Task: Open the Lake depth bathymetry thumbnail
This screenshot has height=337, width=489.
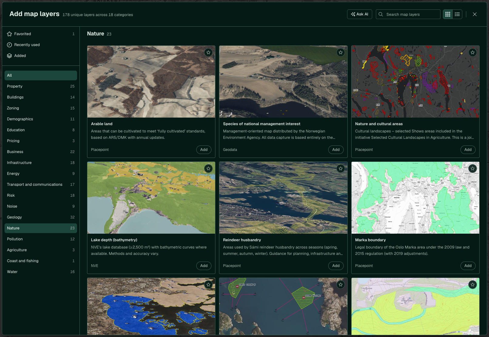Action: (x=151, y=198)
